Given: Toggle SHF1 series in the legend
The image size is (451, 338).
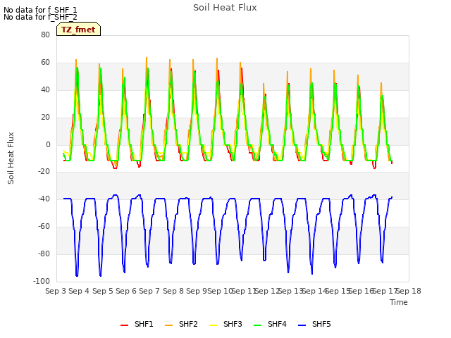Looking at the screenshot, I should click(x=137, y=325).
